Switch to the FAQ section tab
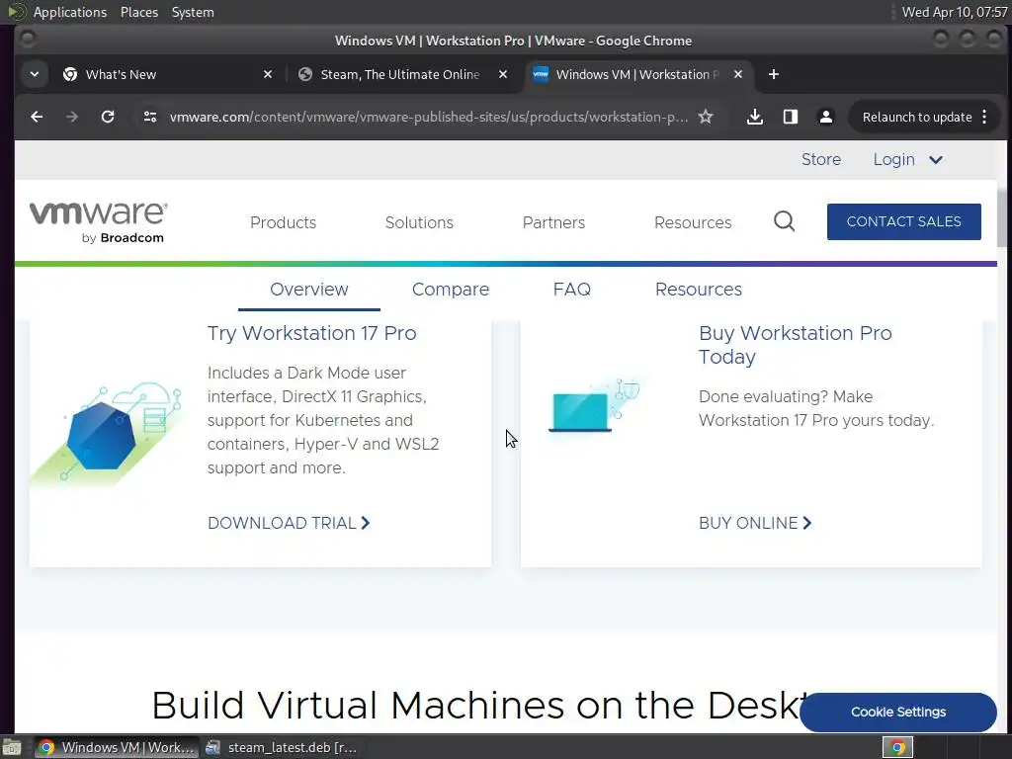Image resolution: width=1012 pixels, height=759 pixels. (x=572, y=290)
